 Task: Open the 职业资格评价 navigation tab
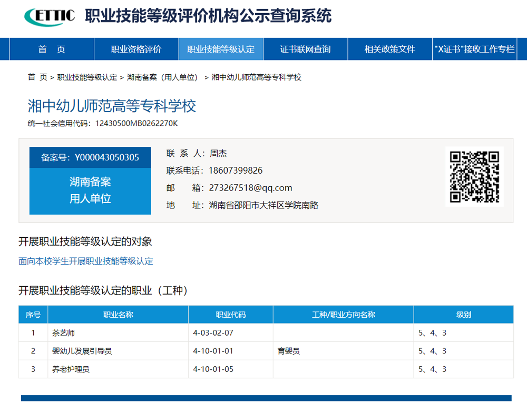(x=136, y=49)
